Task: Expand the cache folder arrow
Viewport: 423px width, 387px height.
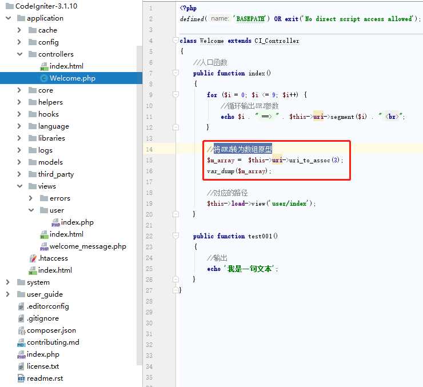Action: pyautogui.click(x=19, y=30)
